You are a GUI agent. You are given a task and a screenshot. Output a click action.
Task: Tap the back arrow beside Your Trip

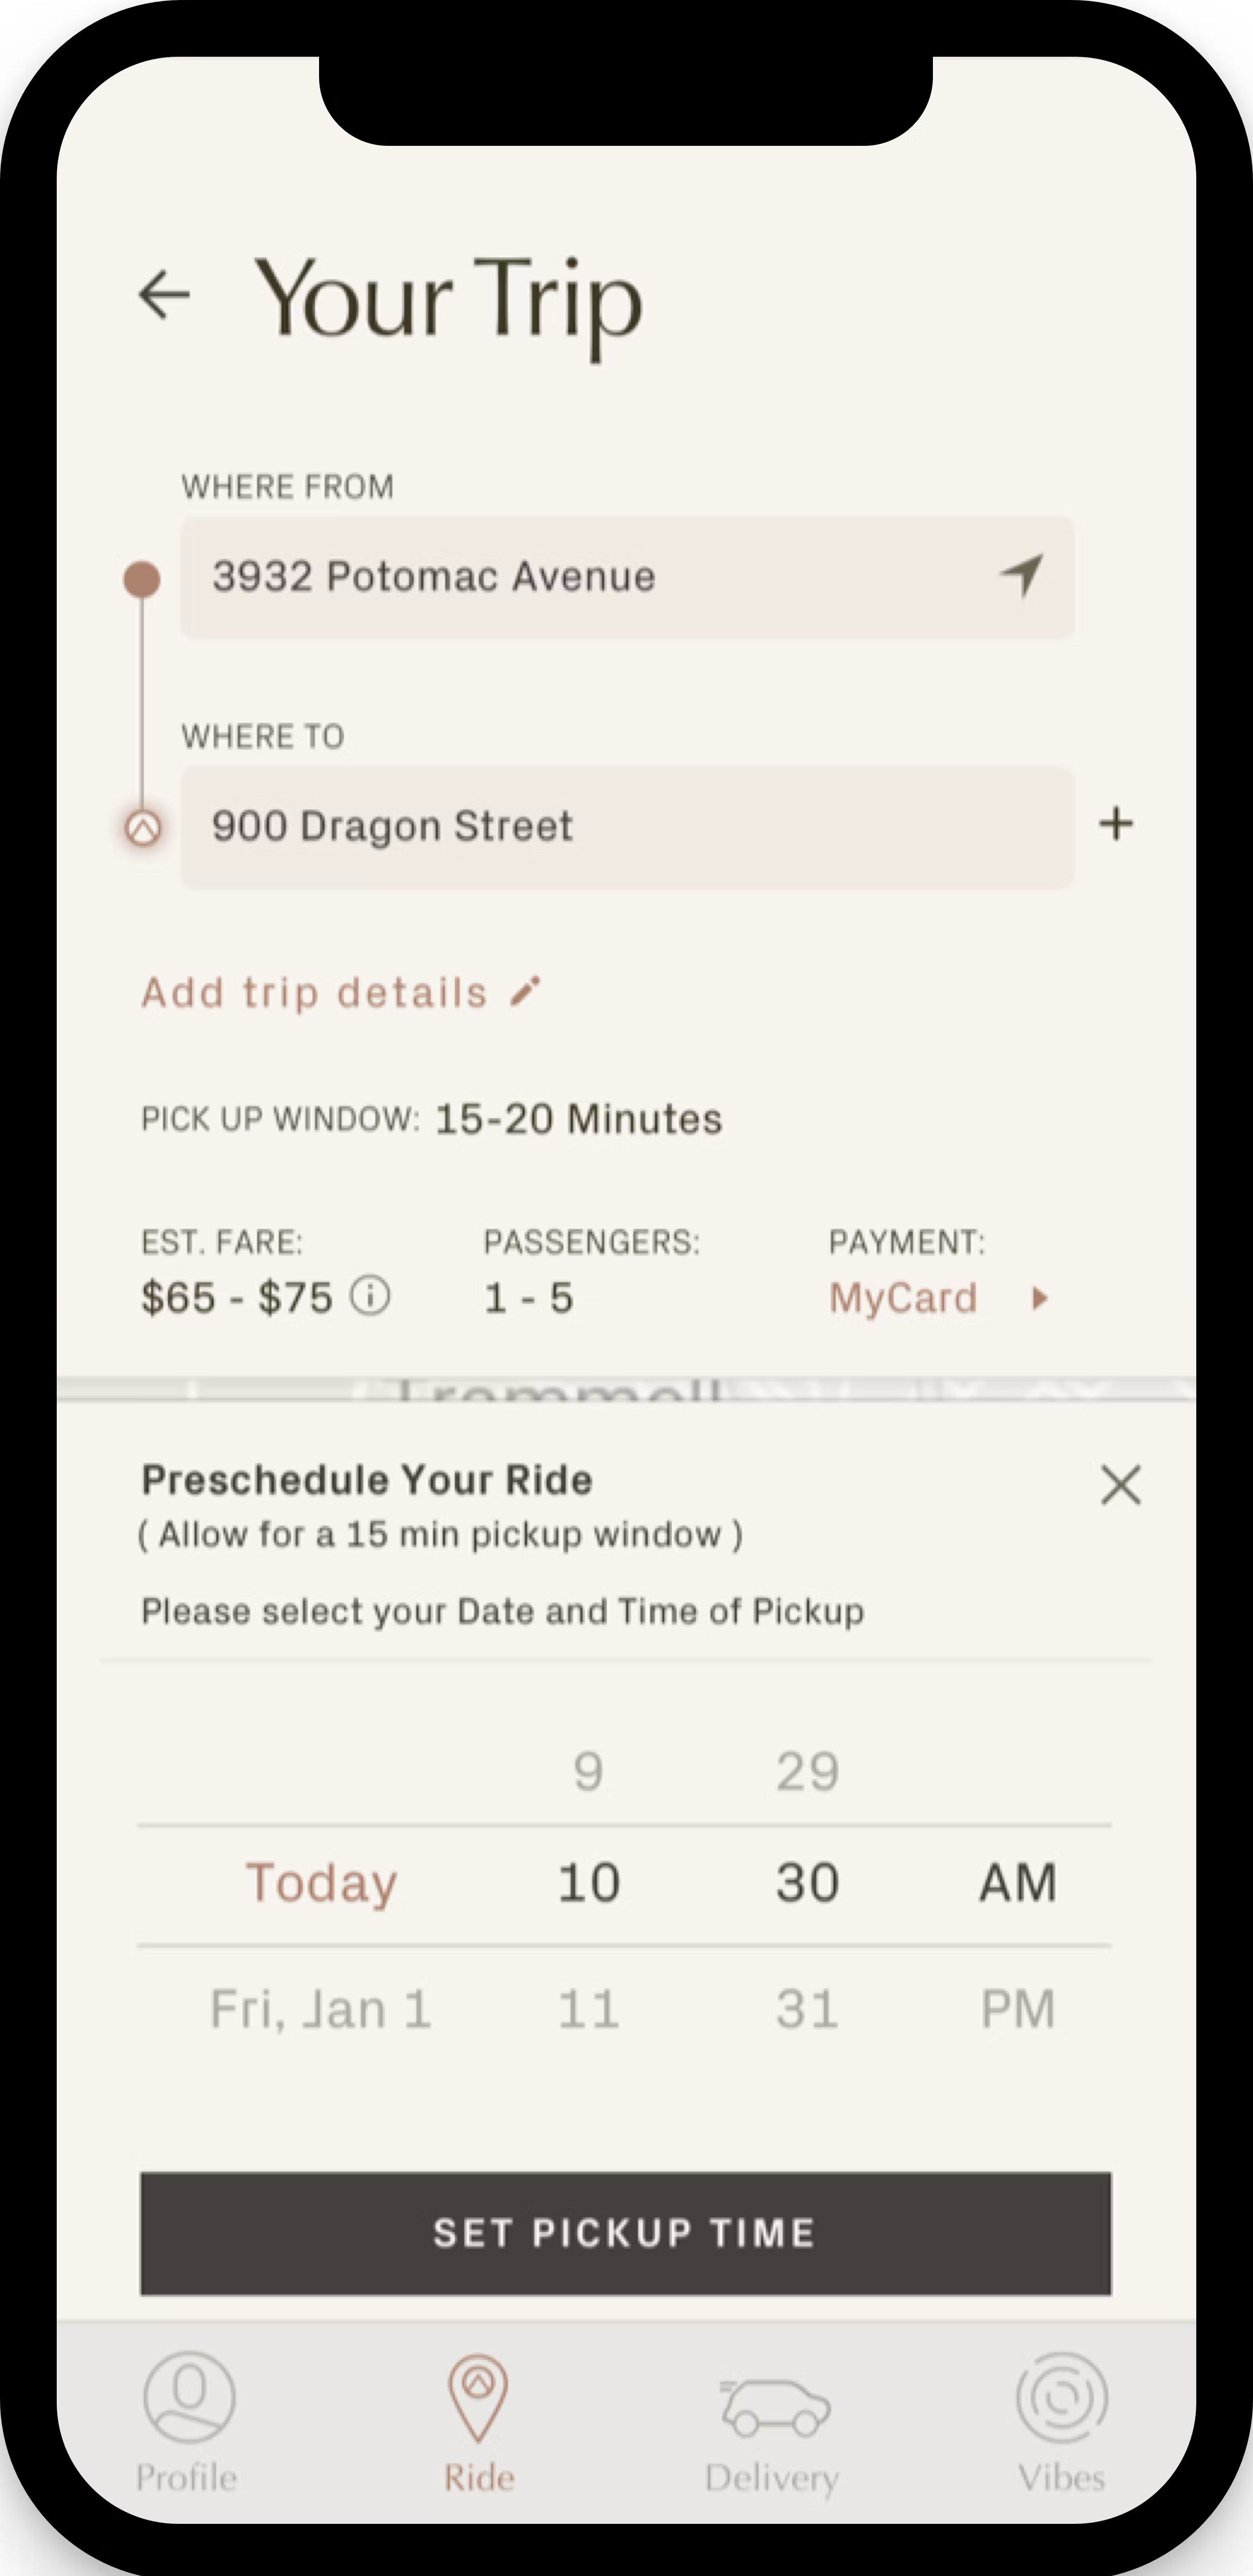click(x=164, y=296)
